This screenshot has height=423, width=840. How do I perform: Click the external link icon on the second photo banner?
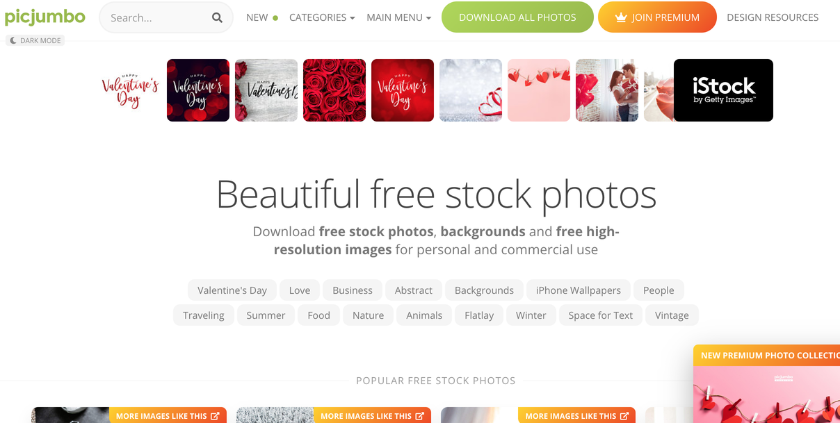[x=419, y=416]
